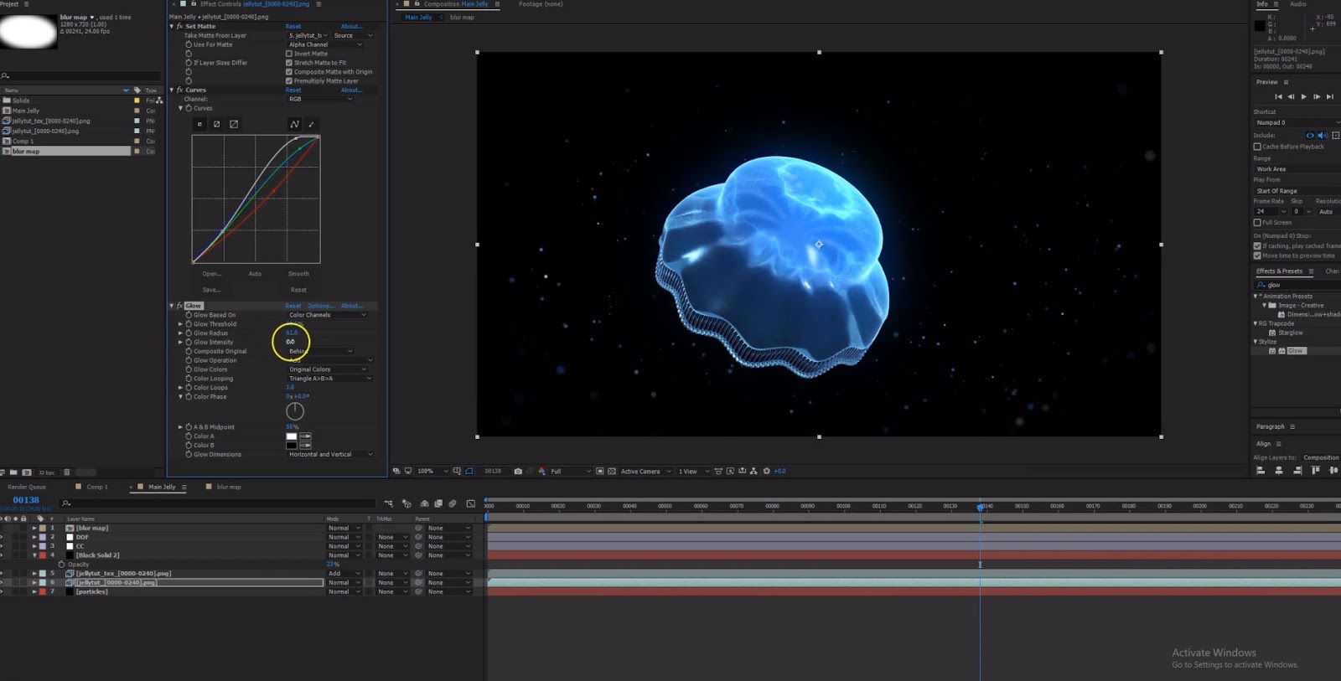This screenshot has width=1341, height=681.
Task: Step to previous frame in Preview panel
Action: point(1291,97)
